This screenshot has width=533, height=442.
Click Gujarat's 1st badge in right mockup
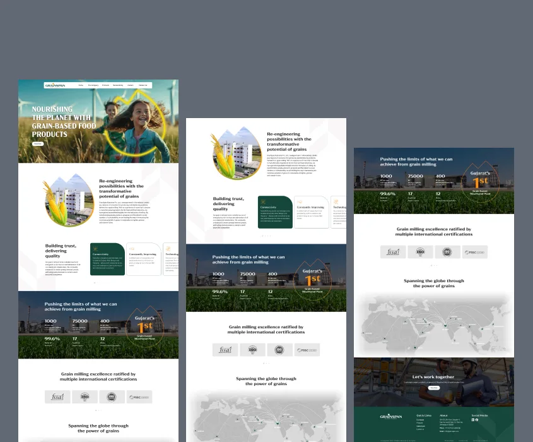pos(480,182)
